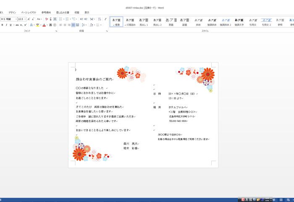Click the red font color swatch
The width and height of the screenshot is (294, 202).
(45, 25)
